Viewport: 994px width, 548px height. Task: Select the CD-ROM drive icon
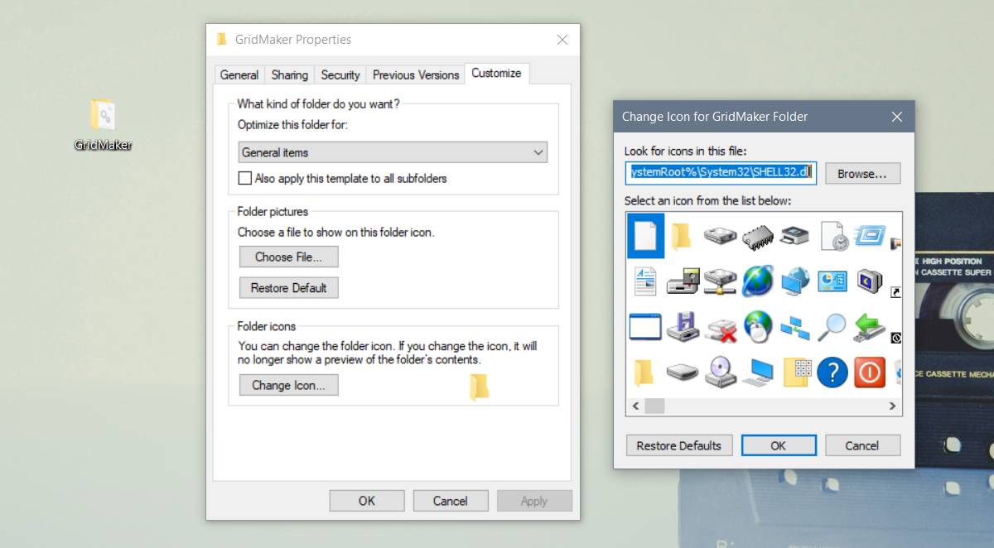pyautogui.click(x=720, y=372)
